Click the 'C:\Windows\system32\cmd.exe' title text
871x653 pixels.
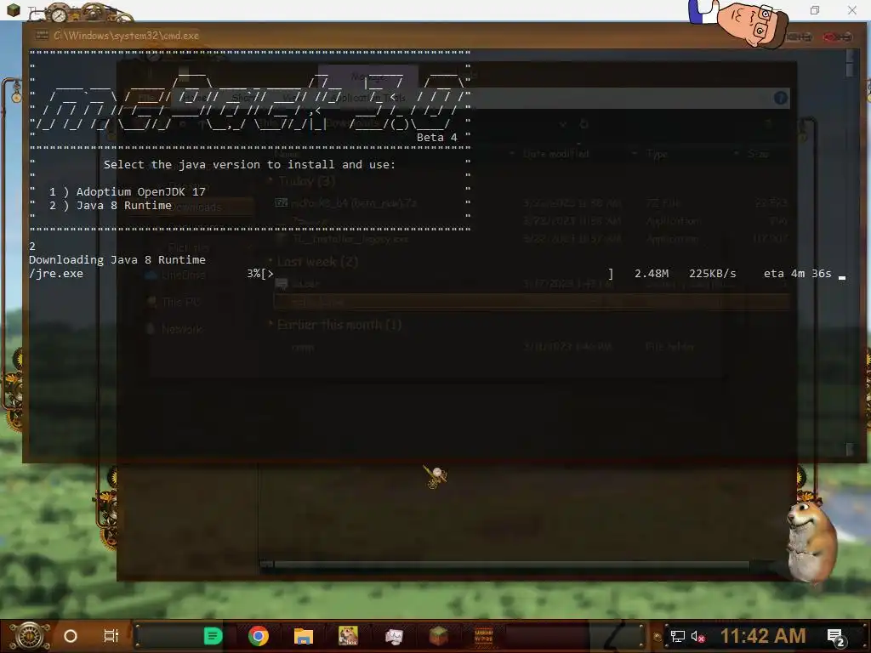pos(126,36)
